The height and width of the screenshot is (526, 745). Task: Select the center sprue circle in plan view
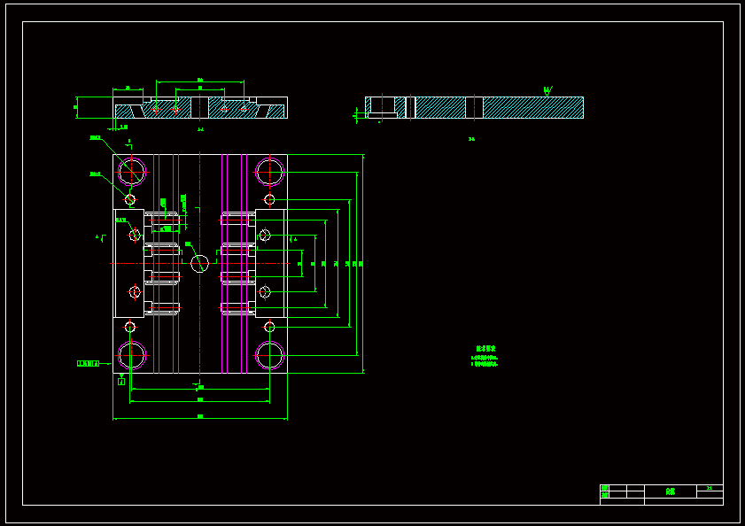199,264
